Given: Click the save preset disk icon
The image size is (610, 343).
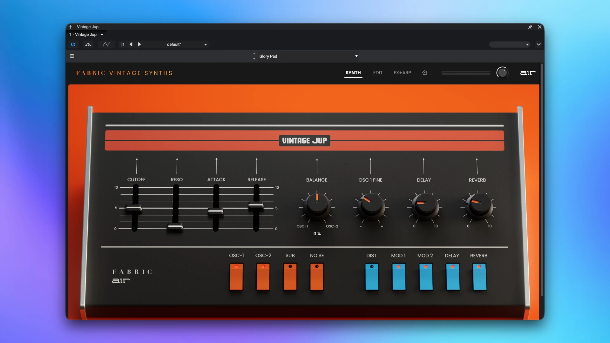Looking at the screenshot, I should [x=122, y=44].
